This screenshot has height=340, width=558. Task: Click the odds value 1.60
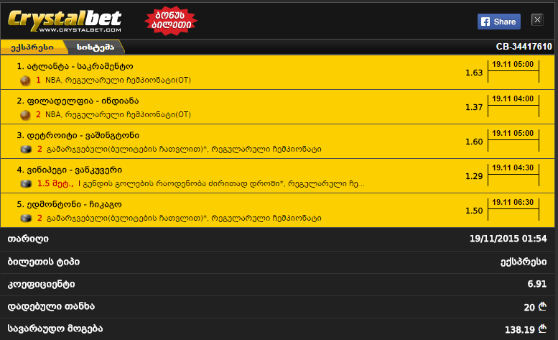474,142
